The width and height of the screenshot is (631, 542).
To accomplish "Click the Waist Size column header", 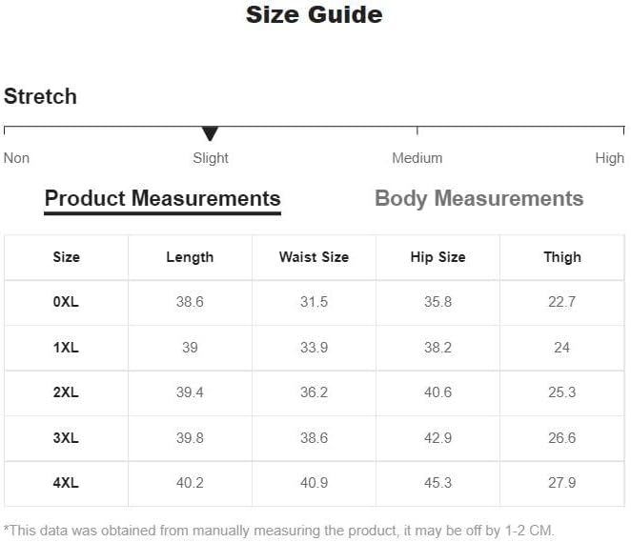I will [314, 257].
